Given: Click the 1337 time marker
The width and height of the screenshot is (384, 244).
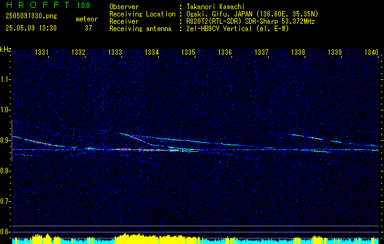Looking at the screenshot, I should [x=262, y=52].
